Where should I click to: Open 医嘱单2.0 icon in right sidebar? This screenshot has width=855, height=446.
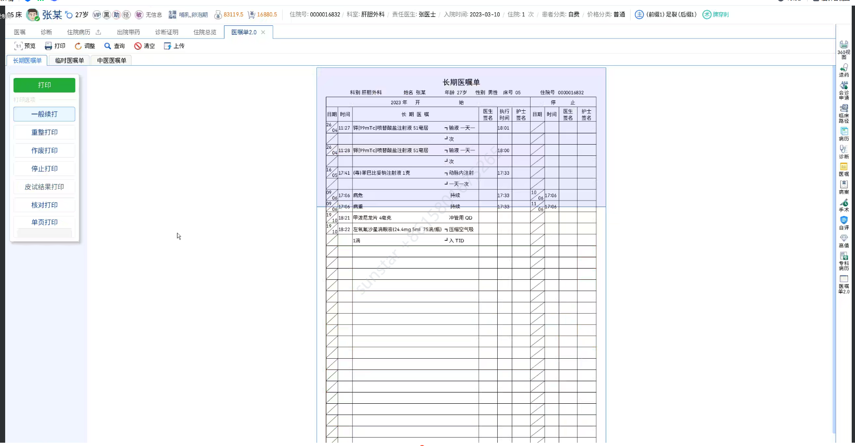pyautogui.click(x=844, y=285)
